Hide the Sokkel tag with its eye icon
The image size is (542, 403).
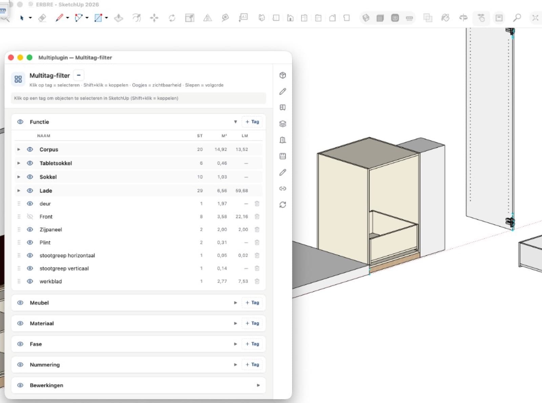30,177
